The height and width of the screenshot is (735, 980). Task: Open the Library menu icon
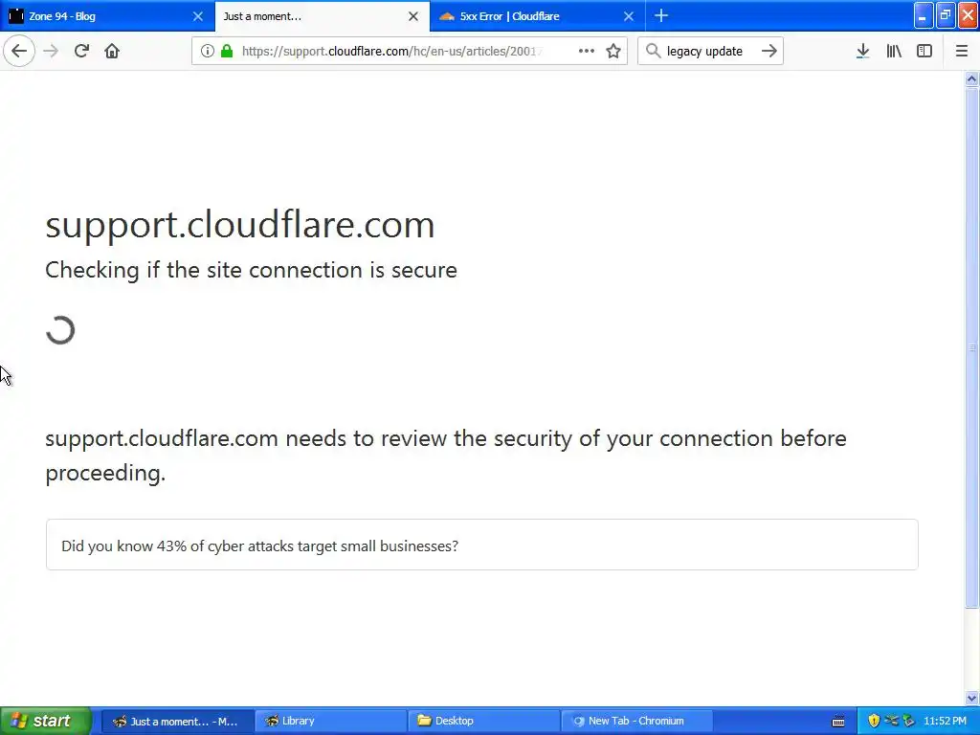click(894, 51)
